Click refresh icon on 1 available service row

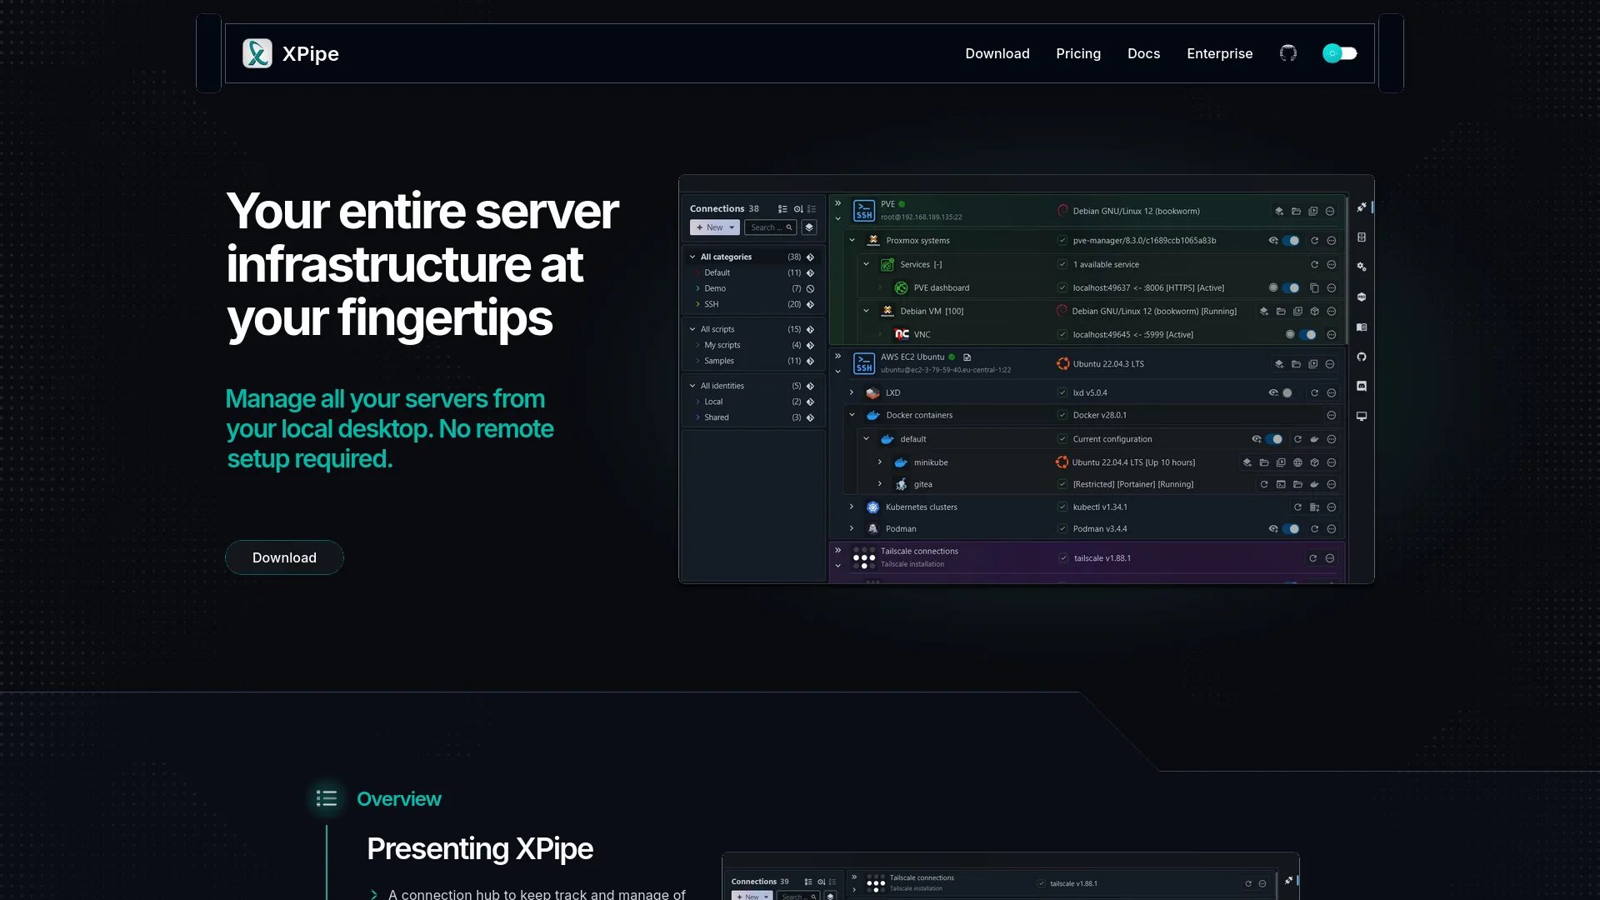(1314, 264)
